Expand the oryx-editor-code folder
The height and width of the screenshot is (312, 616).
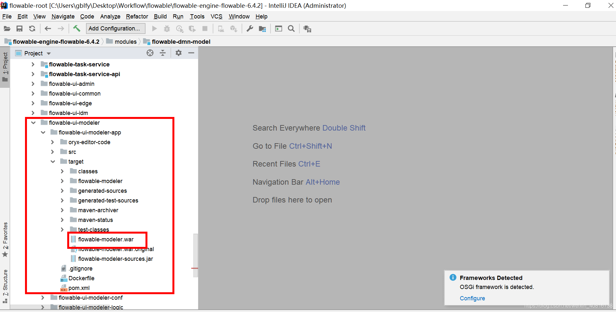pyautogui.click(x=52, y=142)
